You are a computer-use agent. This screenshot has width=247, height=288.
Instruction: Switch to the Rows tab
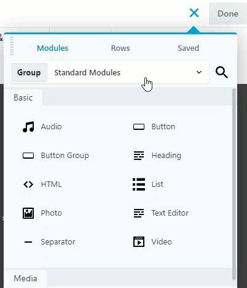point(120,48)
